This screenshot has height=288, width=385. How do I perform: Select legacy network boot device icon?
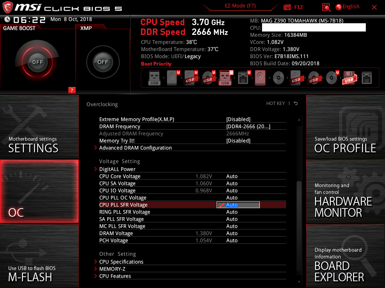pos(367,78)
